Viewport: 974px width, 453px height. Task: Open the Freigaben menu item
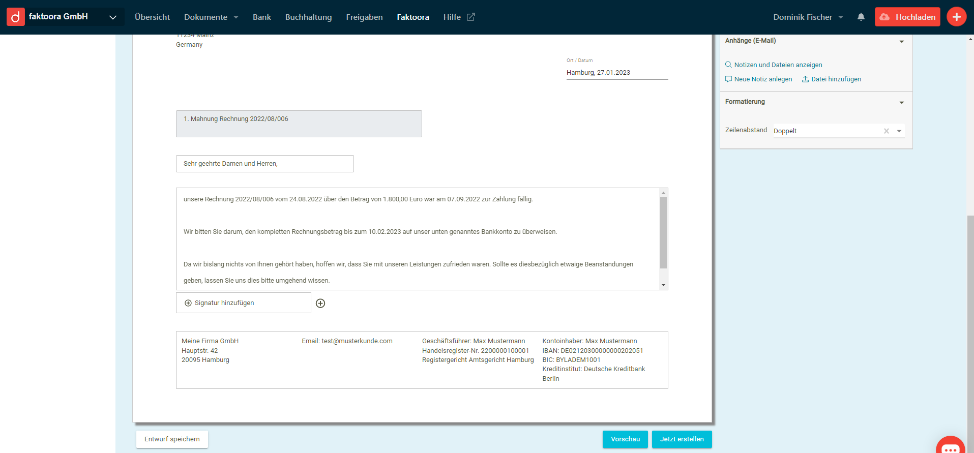click(364, 17)
